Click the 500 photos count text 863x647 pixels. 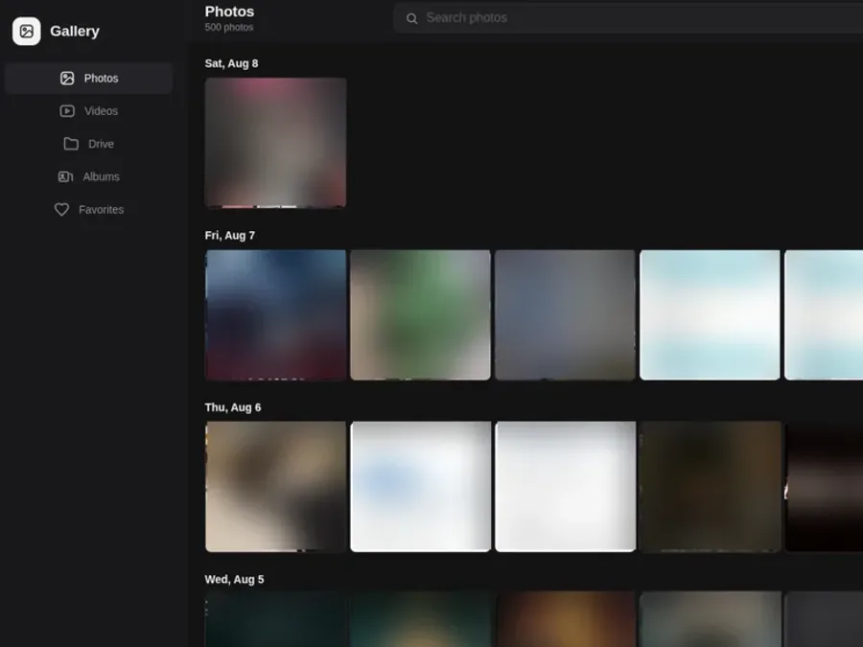click(229, 28)
